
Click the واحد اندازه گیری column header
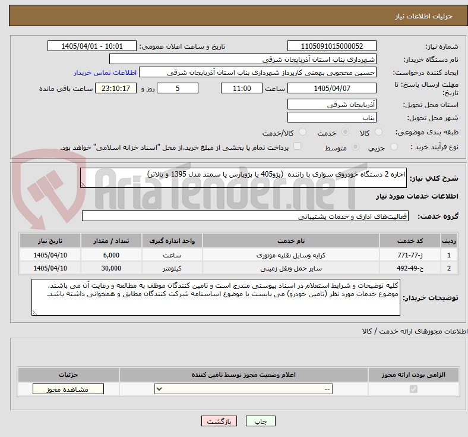point(172,241)
